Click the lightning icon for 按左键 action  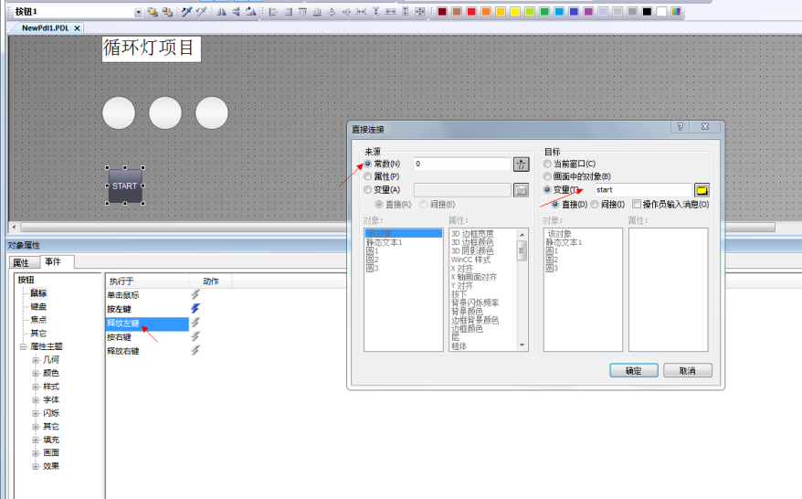[x=195, y=309]
